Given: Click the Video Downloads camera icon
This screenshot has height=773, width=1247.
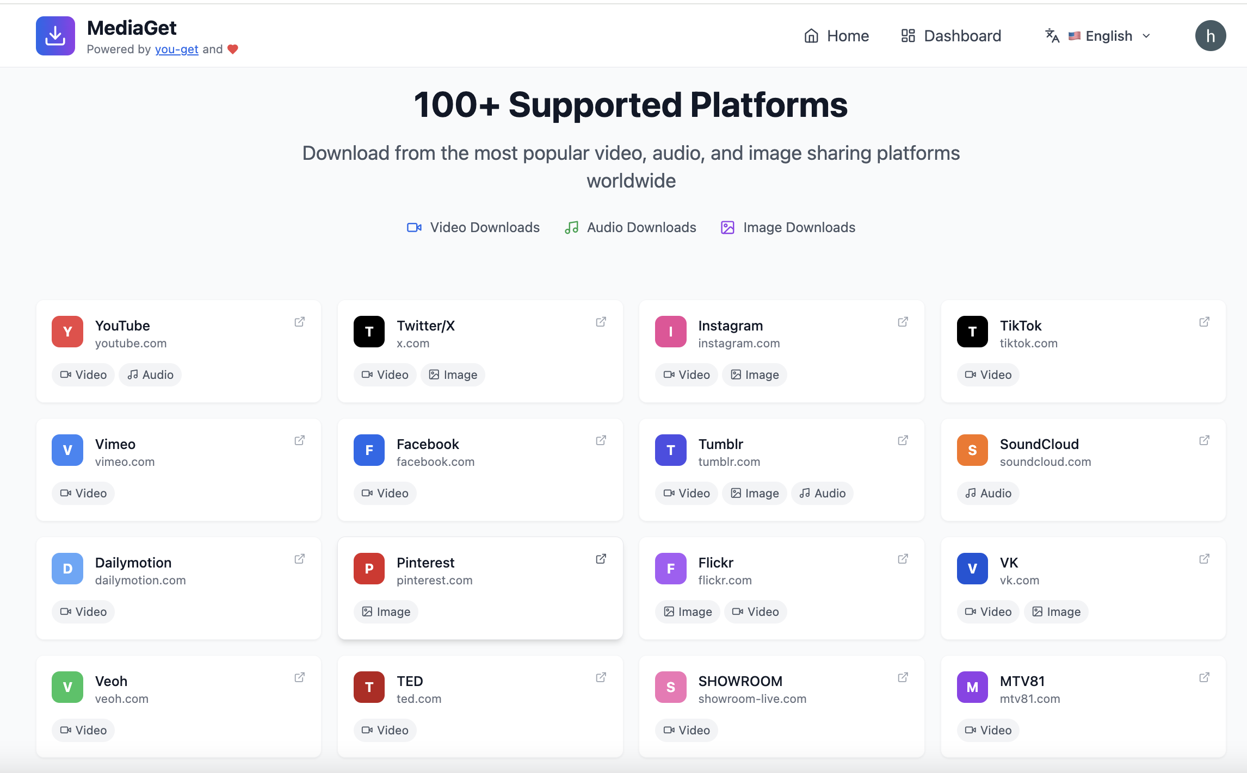Looking at the screenshot, I should pyautogui.click(x=414, y=227).
